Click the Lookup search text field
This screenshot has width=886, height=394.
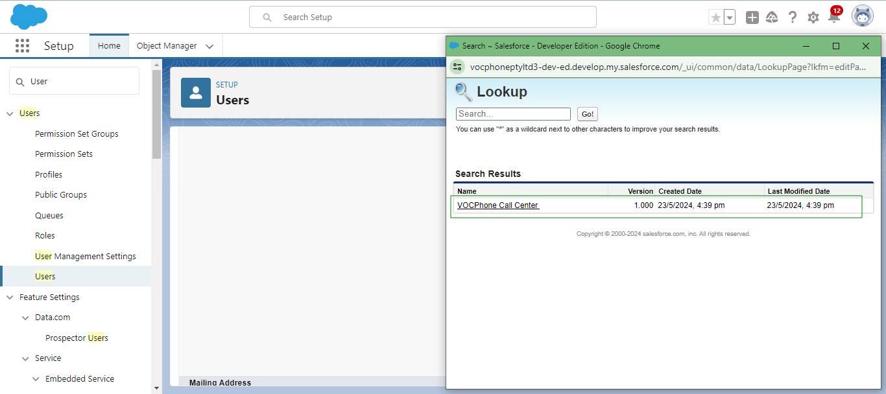click(512, 114)
